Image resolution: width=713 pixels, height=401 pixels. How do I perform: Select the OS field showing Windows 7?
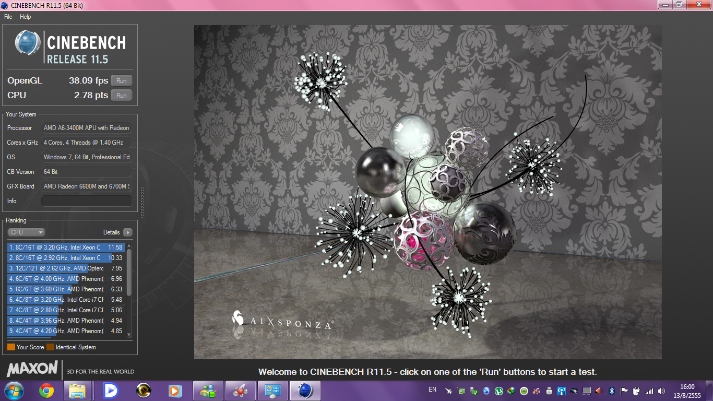click(87, 157)
